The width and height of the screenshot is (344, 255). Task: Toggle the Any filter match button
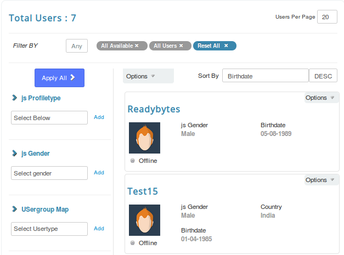[77, 46]
